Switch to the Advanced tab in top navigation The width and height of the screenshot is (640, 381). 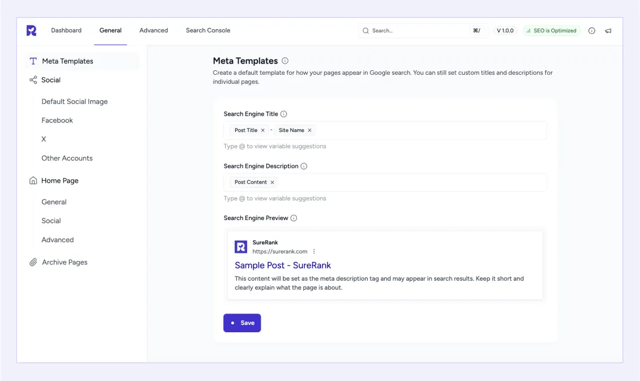154,31
